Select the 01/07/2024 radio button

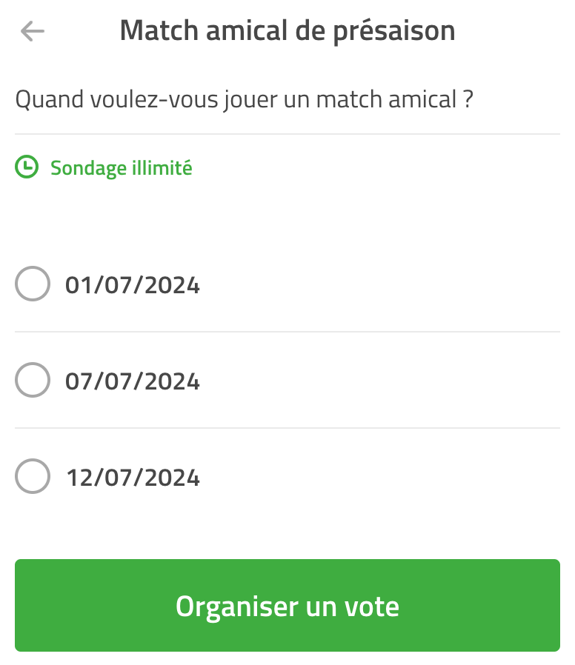[x=33, y=284]
